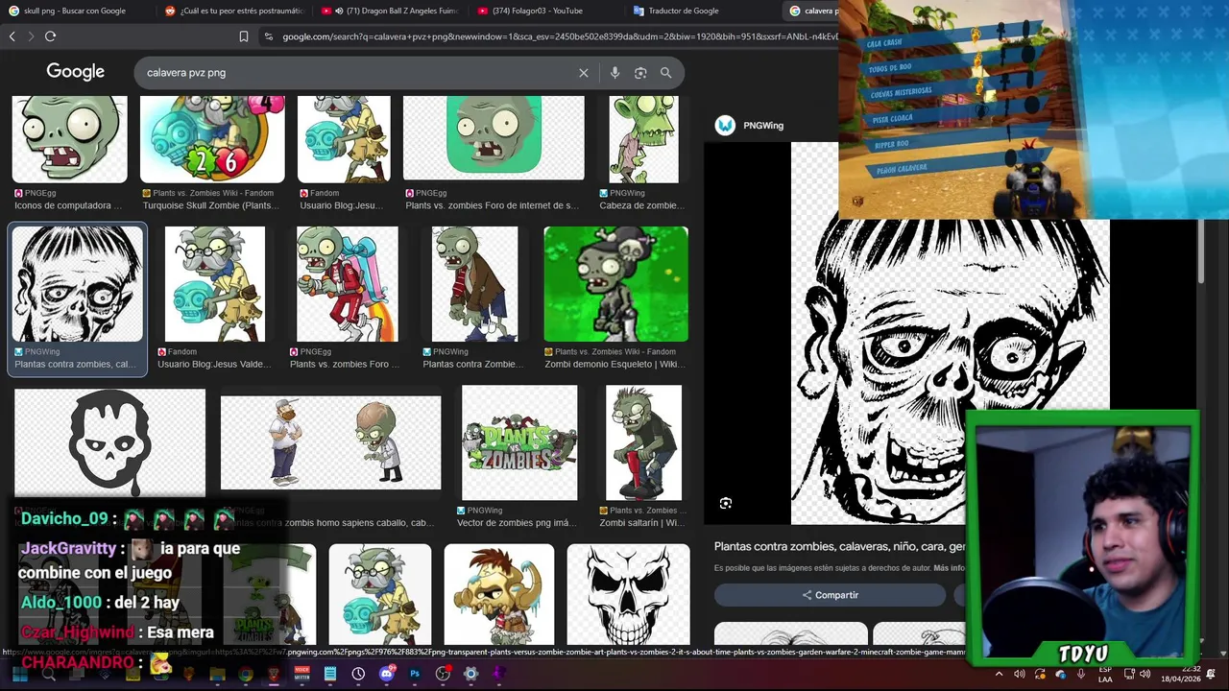Open PNGWing source logo in preview panel
The image size is (1229, 691).
coord(725,126)
